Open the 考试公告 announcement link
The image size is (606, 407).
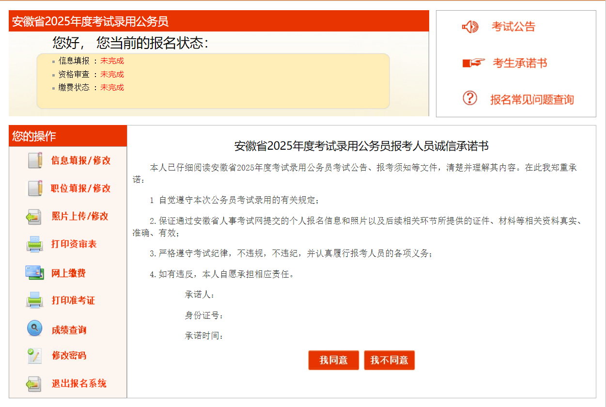pyautogui.click(x=513, y=27)
